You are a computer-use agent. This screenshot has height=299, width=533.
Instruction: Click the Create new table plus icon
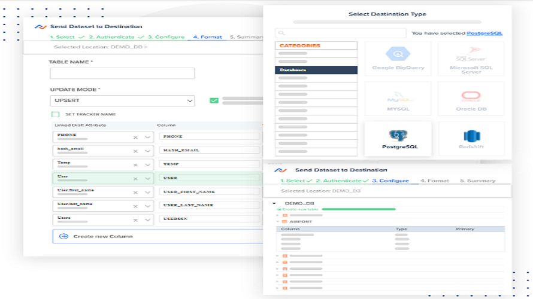pos(279,209)
